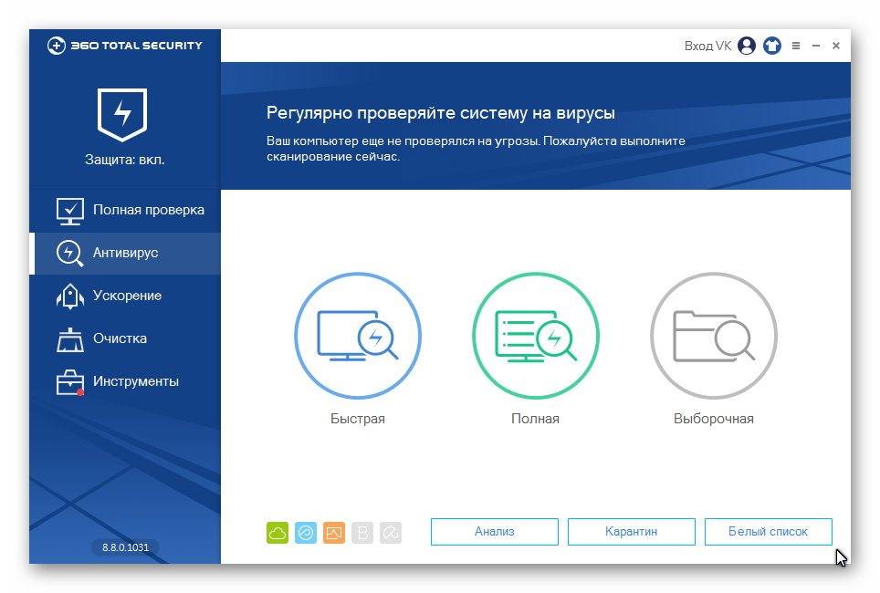The image size is (880, 593).
Task: Click the rocket icon beside Ускорение
Action: click(x=70, y=296)
